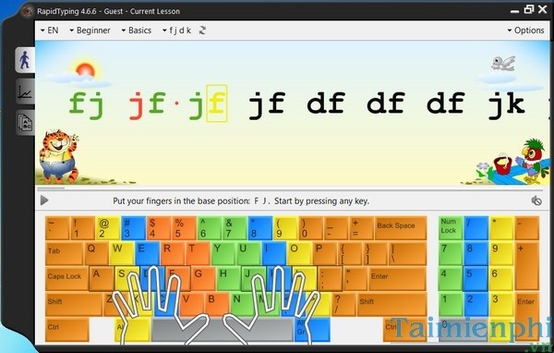Start the lesson with the play button

tap(44, 201)
